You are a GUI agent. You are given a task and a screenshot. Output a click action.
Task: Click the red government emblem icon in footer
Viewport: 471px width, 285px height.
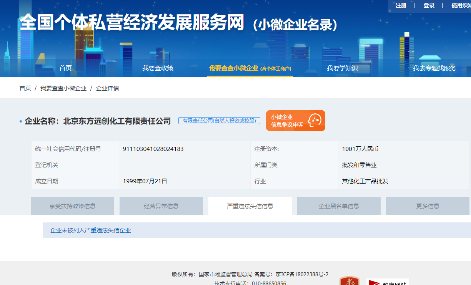tap(349, 281)
